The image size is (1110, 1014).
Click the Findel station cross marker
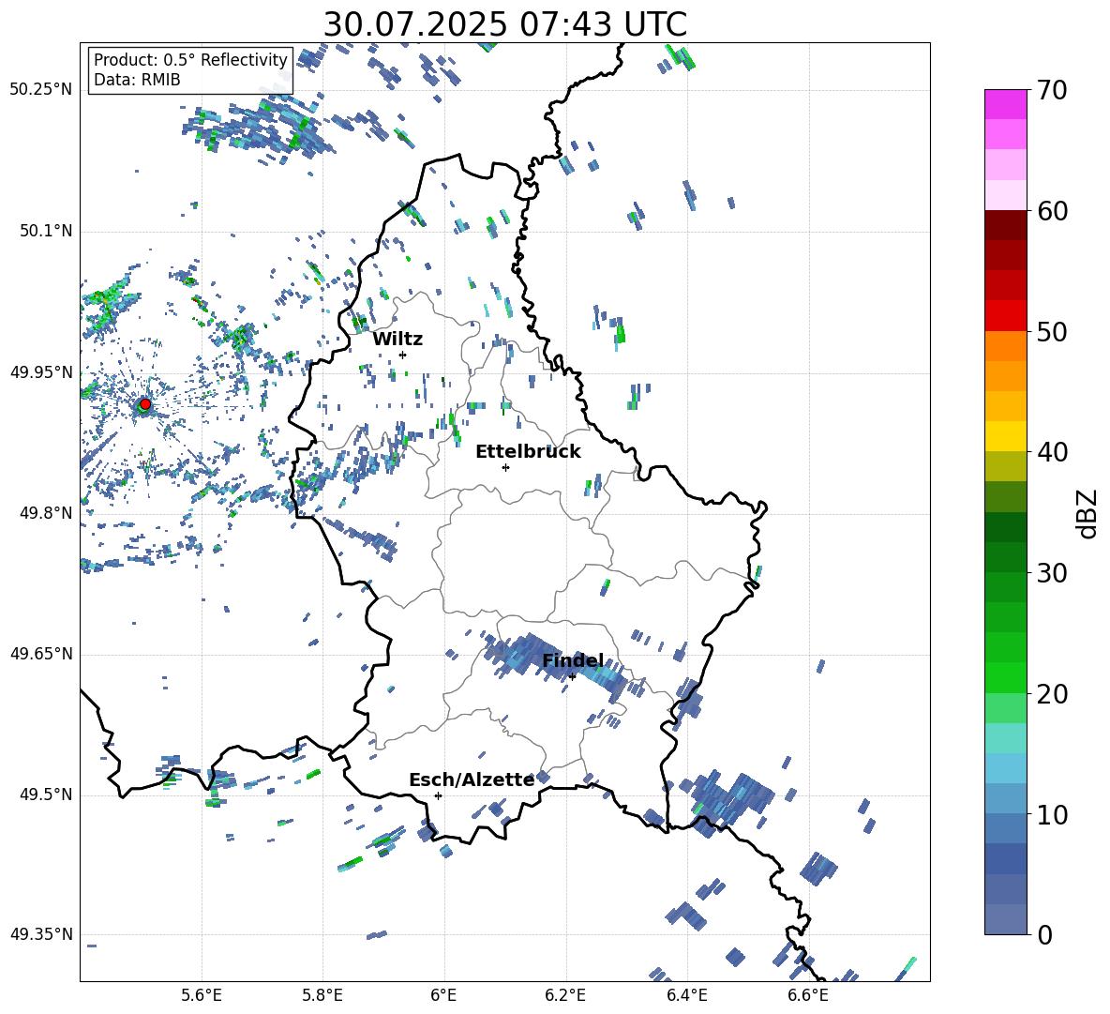tap(572, 677)
